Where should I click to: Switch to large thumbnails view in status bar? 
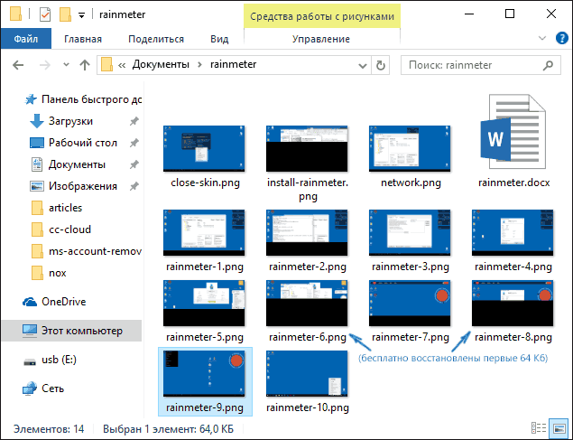click(559, 428)
